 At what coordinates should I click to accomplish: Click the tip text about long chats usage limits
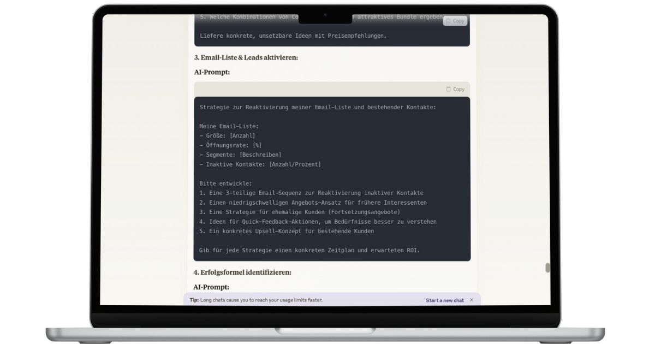pos(256,300)
